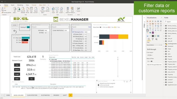Screen dimensions: 177x99
Task: Expand the schedule1 table in Fields
Action: point(164,80)
